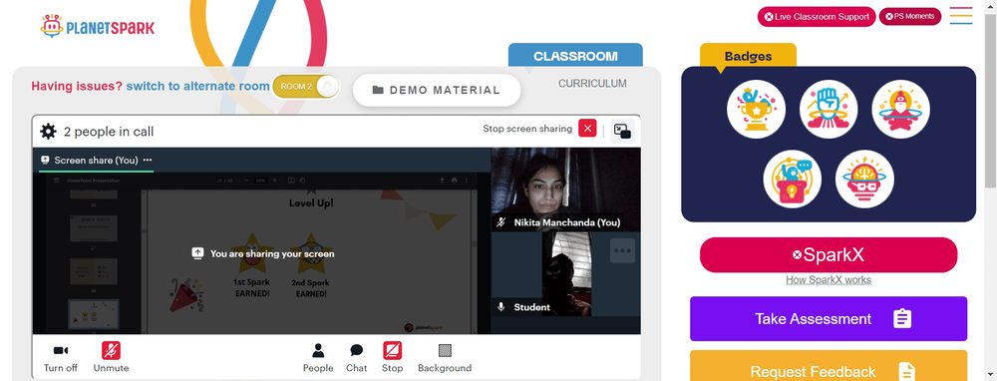This screenshot has height=381, width=997.
Task: Click the 2 people in call text
Action: pyautogui.click(x=108, y=132)
